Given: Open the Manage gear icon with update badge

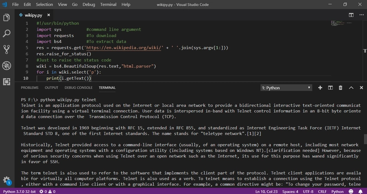Looking at the screenshot, I should [7, 180].
